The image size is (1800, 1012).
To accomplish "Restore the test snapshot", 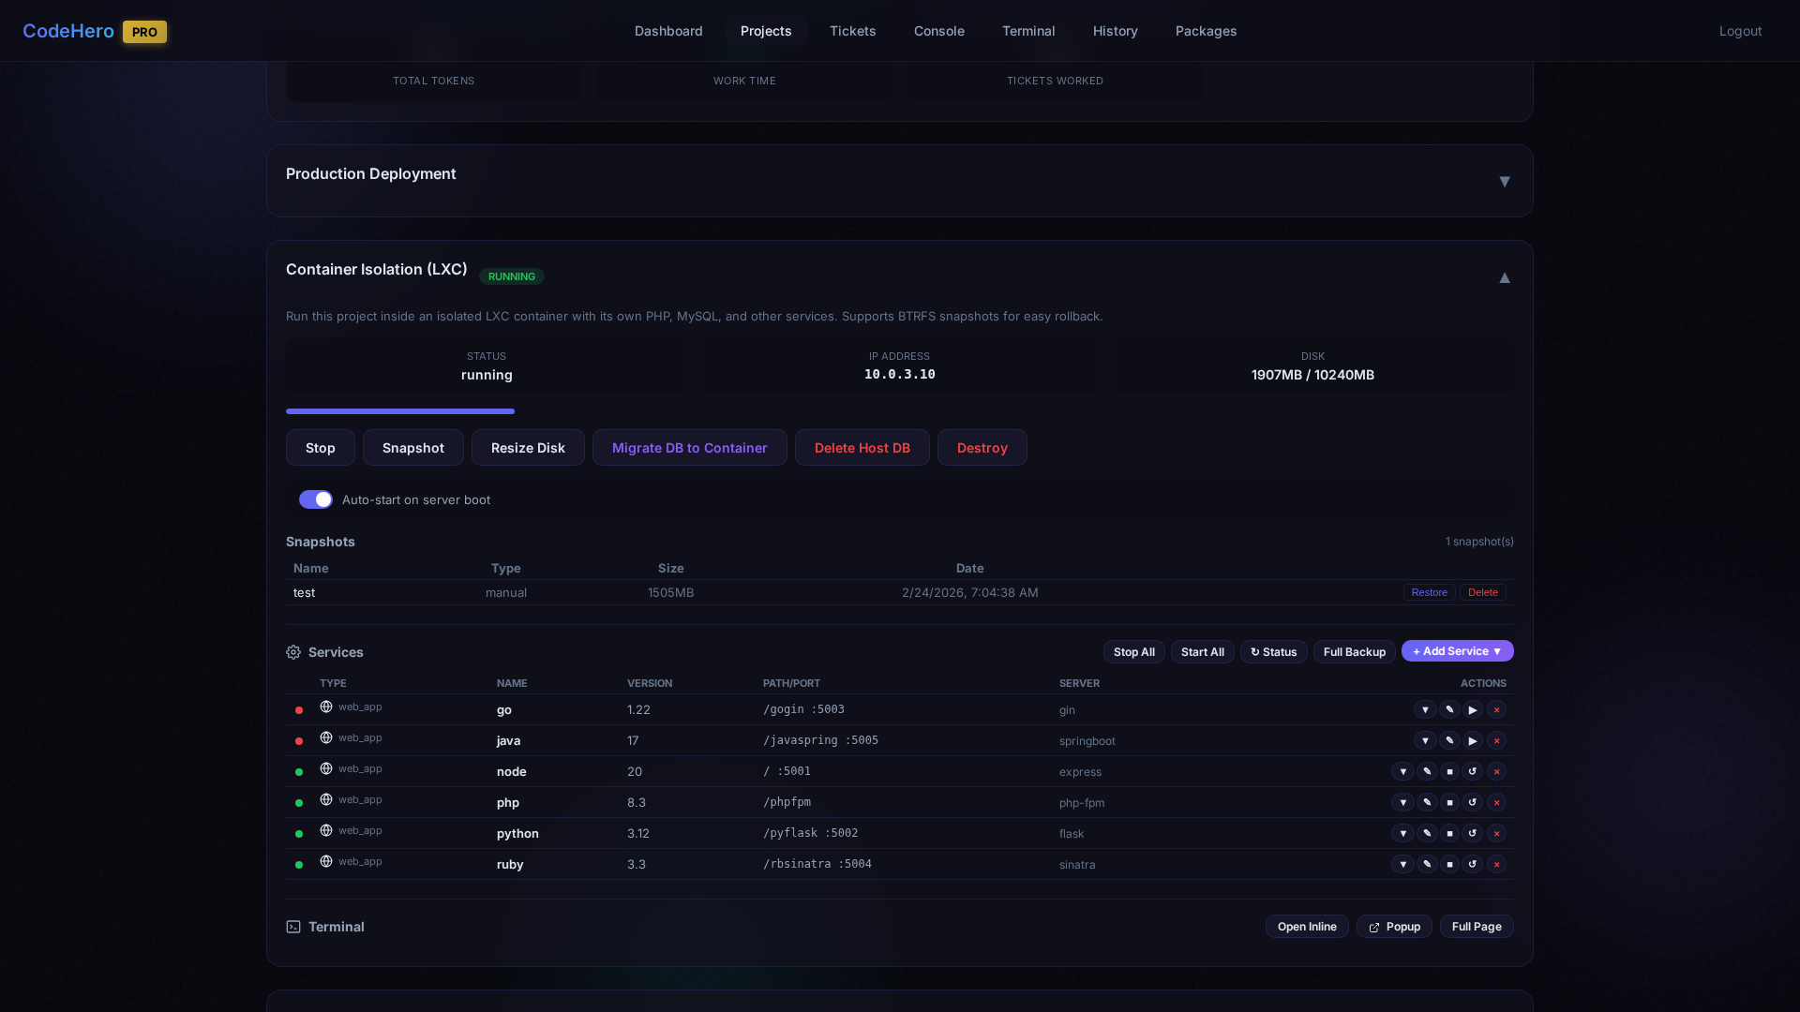I will click(x=1429, y=592).
